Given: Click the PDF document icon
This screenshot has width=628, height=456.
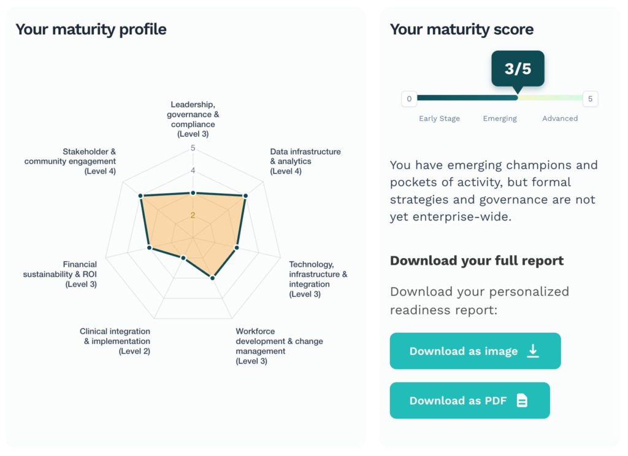Looking at the screenshot, I should click(x=522, y=401).
